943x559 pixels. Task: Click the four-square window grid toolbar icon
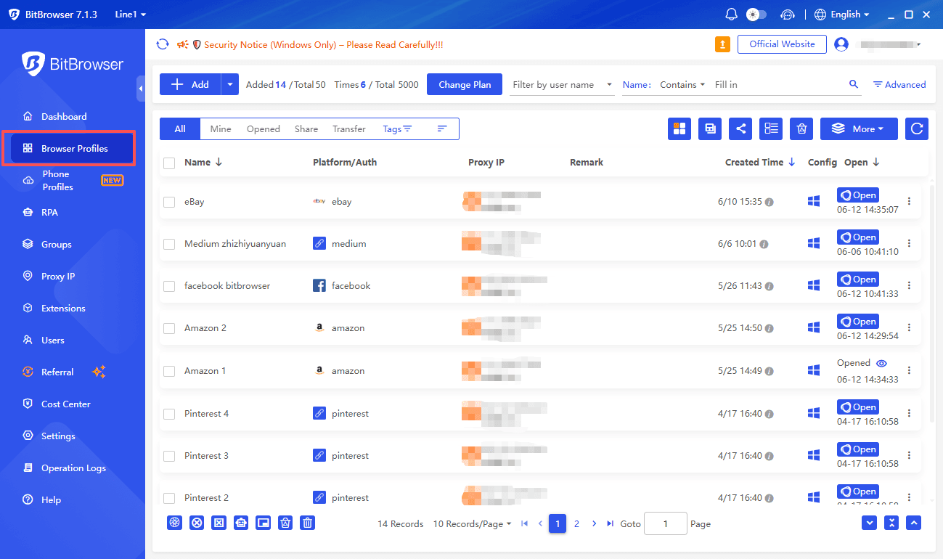pyautogui.click(x=679, y=128)
